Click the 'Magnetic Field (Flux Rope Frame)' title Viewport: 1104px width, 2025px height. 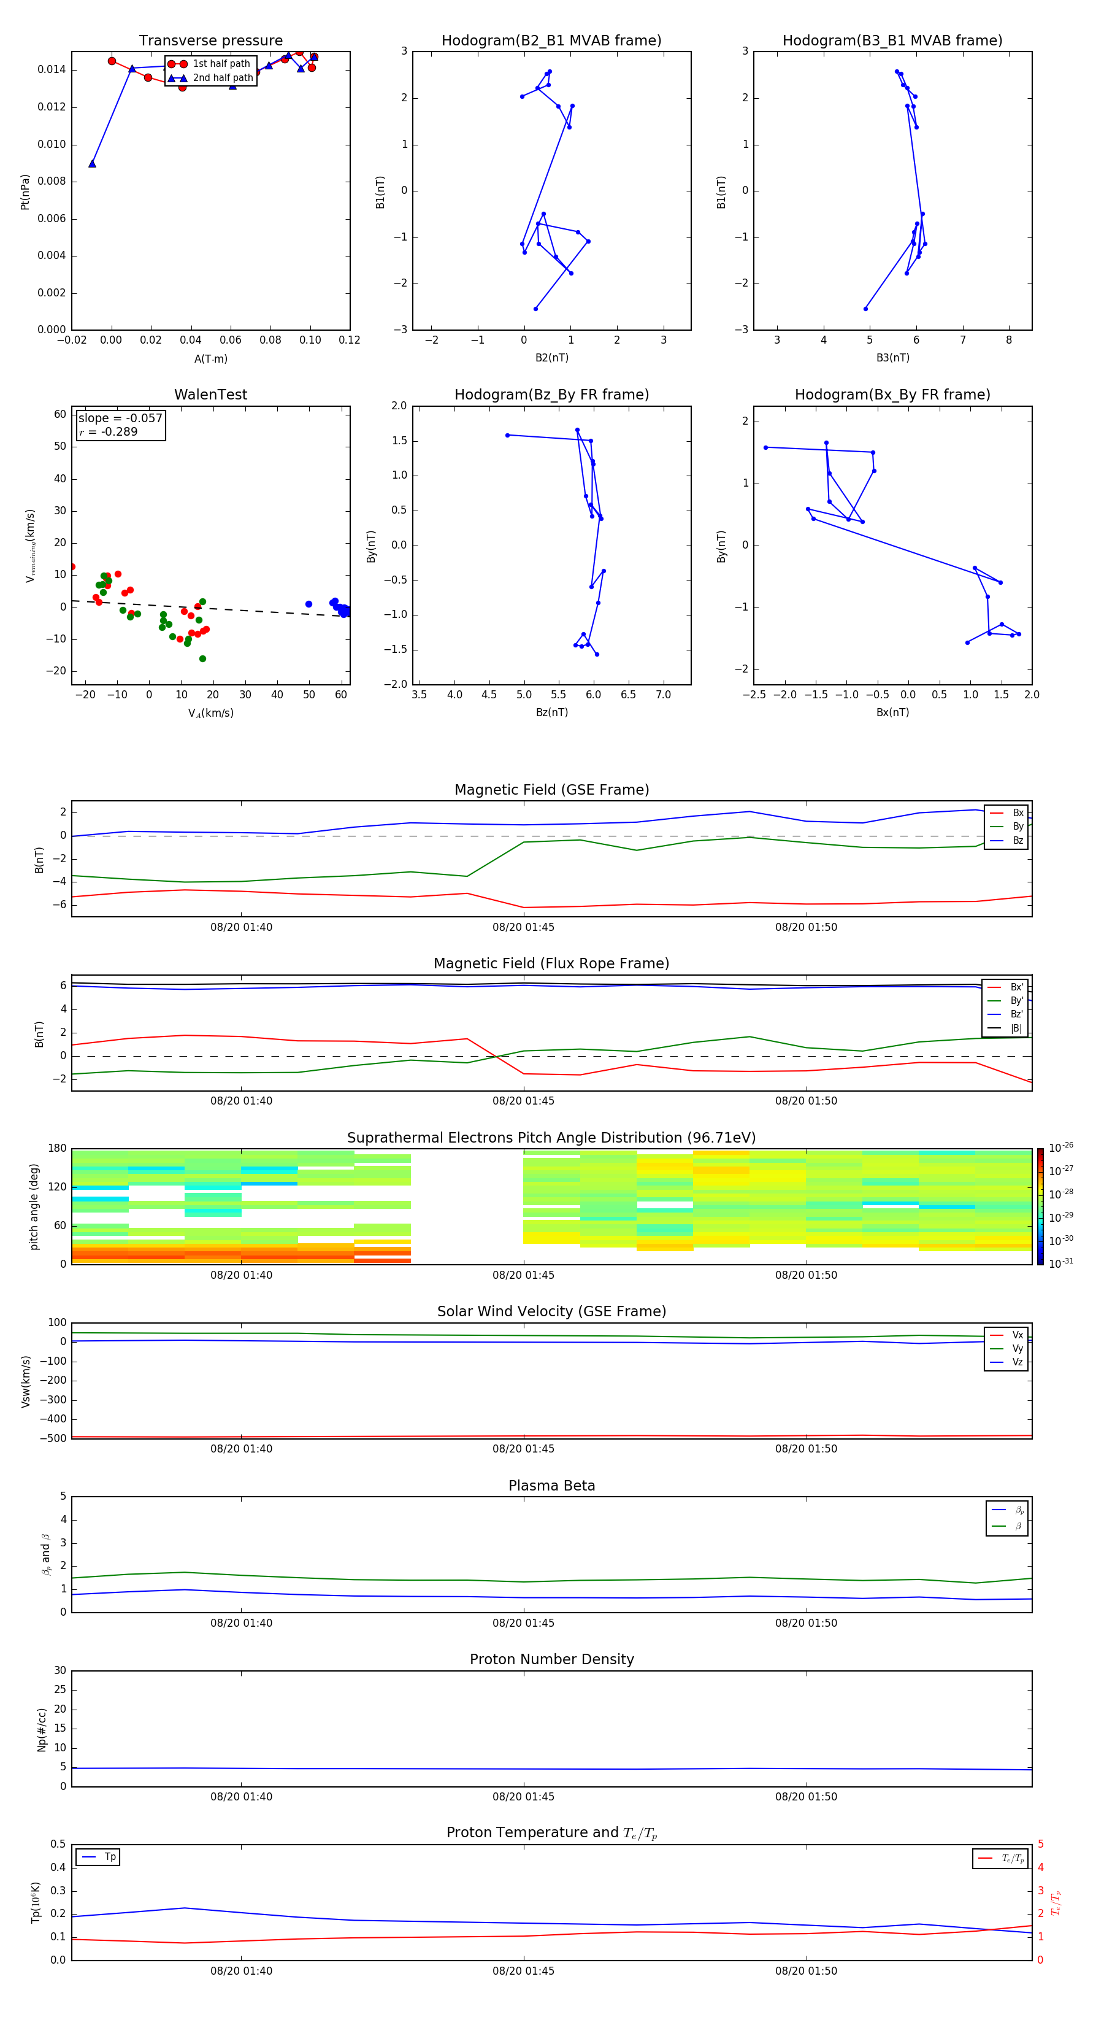[551, 964]
